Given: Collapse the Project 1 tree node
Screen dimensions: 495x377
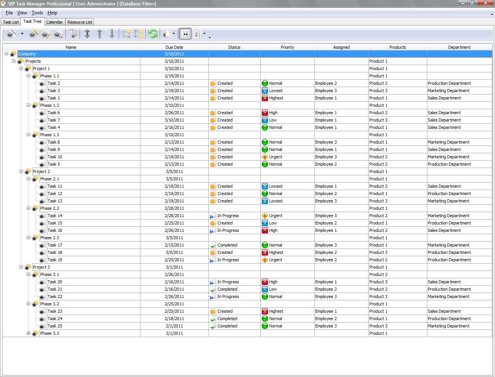Looking at the screenshot, I should pos(21,69).
